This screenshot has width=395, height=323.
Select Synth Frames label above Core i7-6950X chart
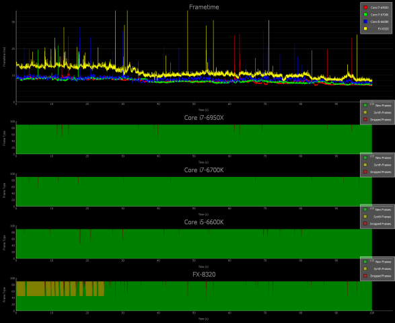pyautogui.click(x=382, y=112)
